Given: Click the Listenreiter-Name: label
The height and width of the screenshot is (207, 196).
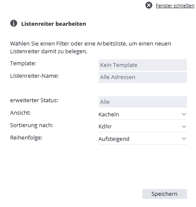Looking at the screenshot, I should (34, 76).
